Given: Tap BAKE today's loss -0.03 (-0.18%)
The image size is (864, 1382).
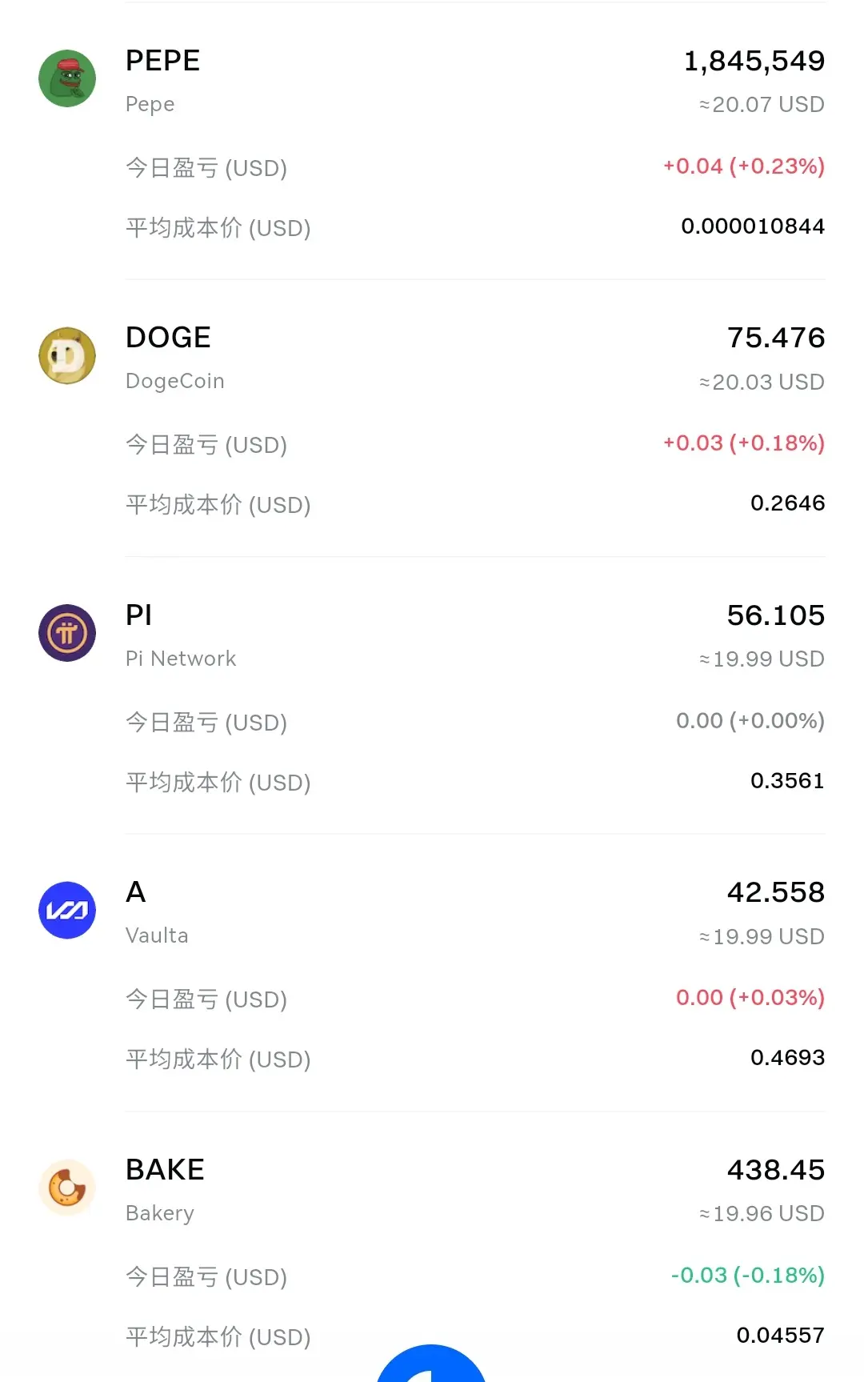Looking at the screenshot, I should tap(748, 1275).
